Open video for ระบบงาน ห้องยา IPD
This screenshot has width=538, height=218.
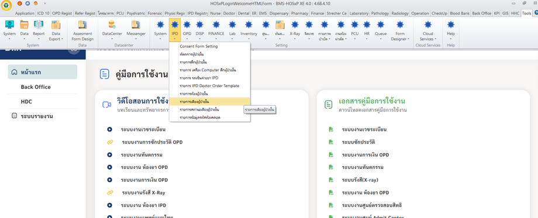(x=144, y=205)
